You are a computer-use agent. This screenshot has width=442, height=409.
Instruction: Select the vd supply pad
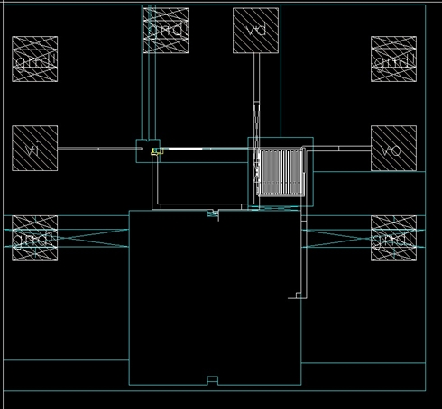[255, 31]
